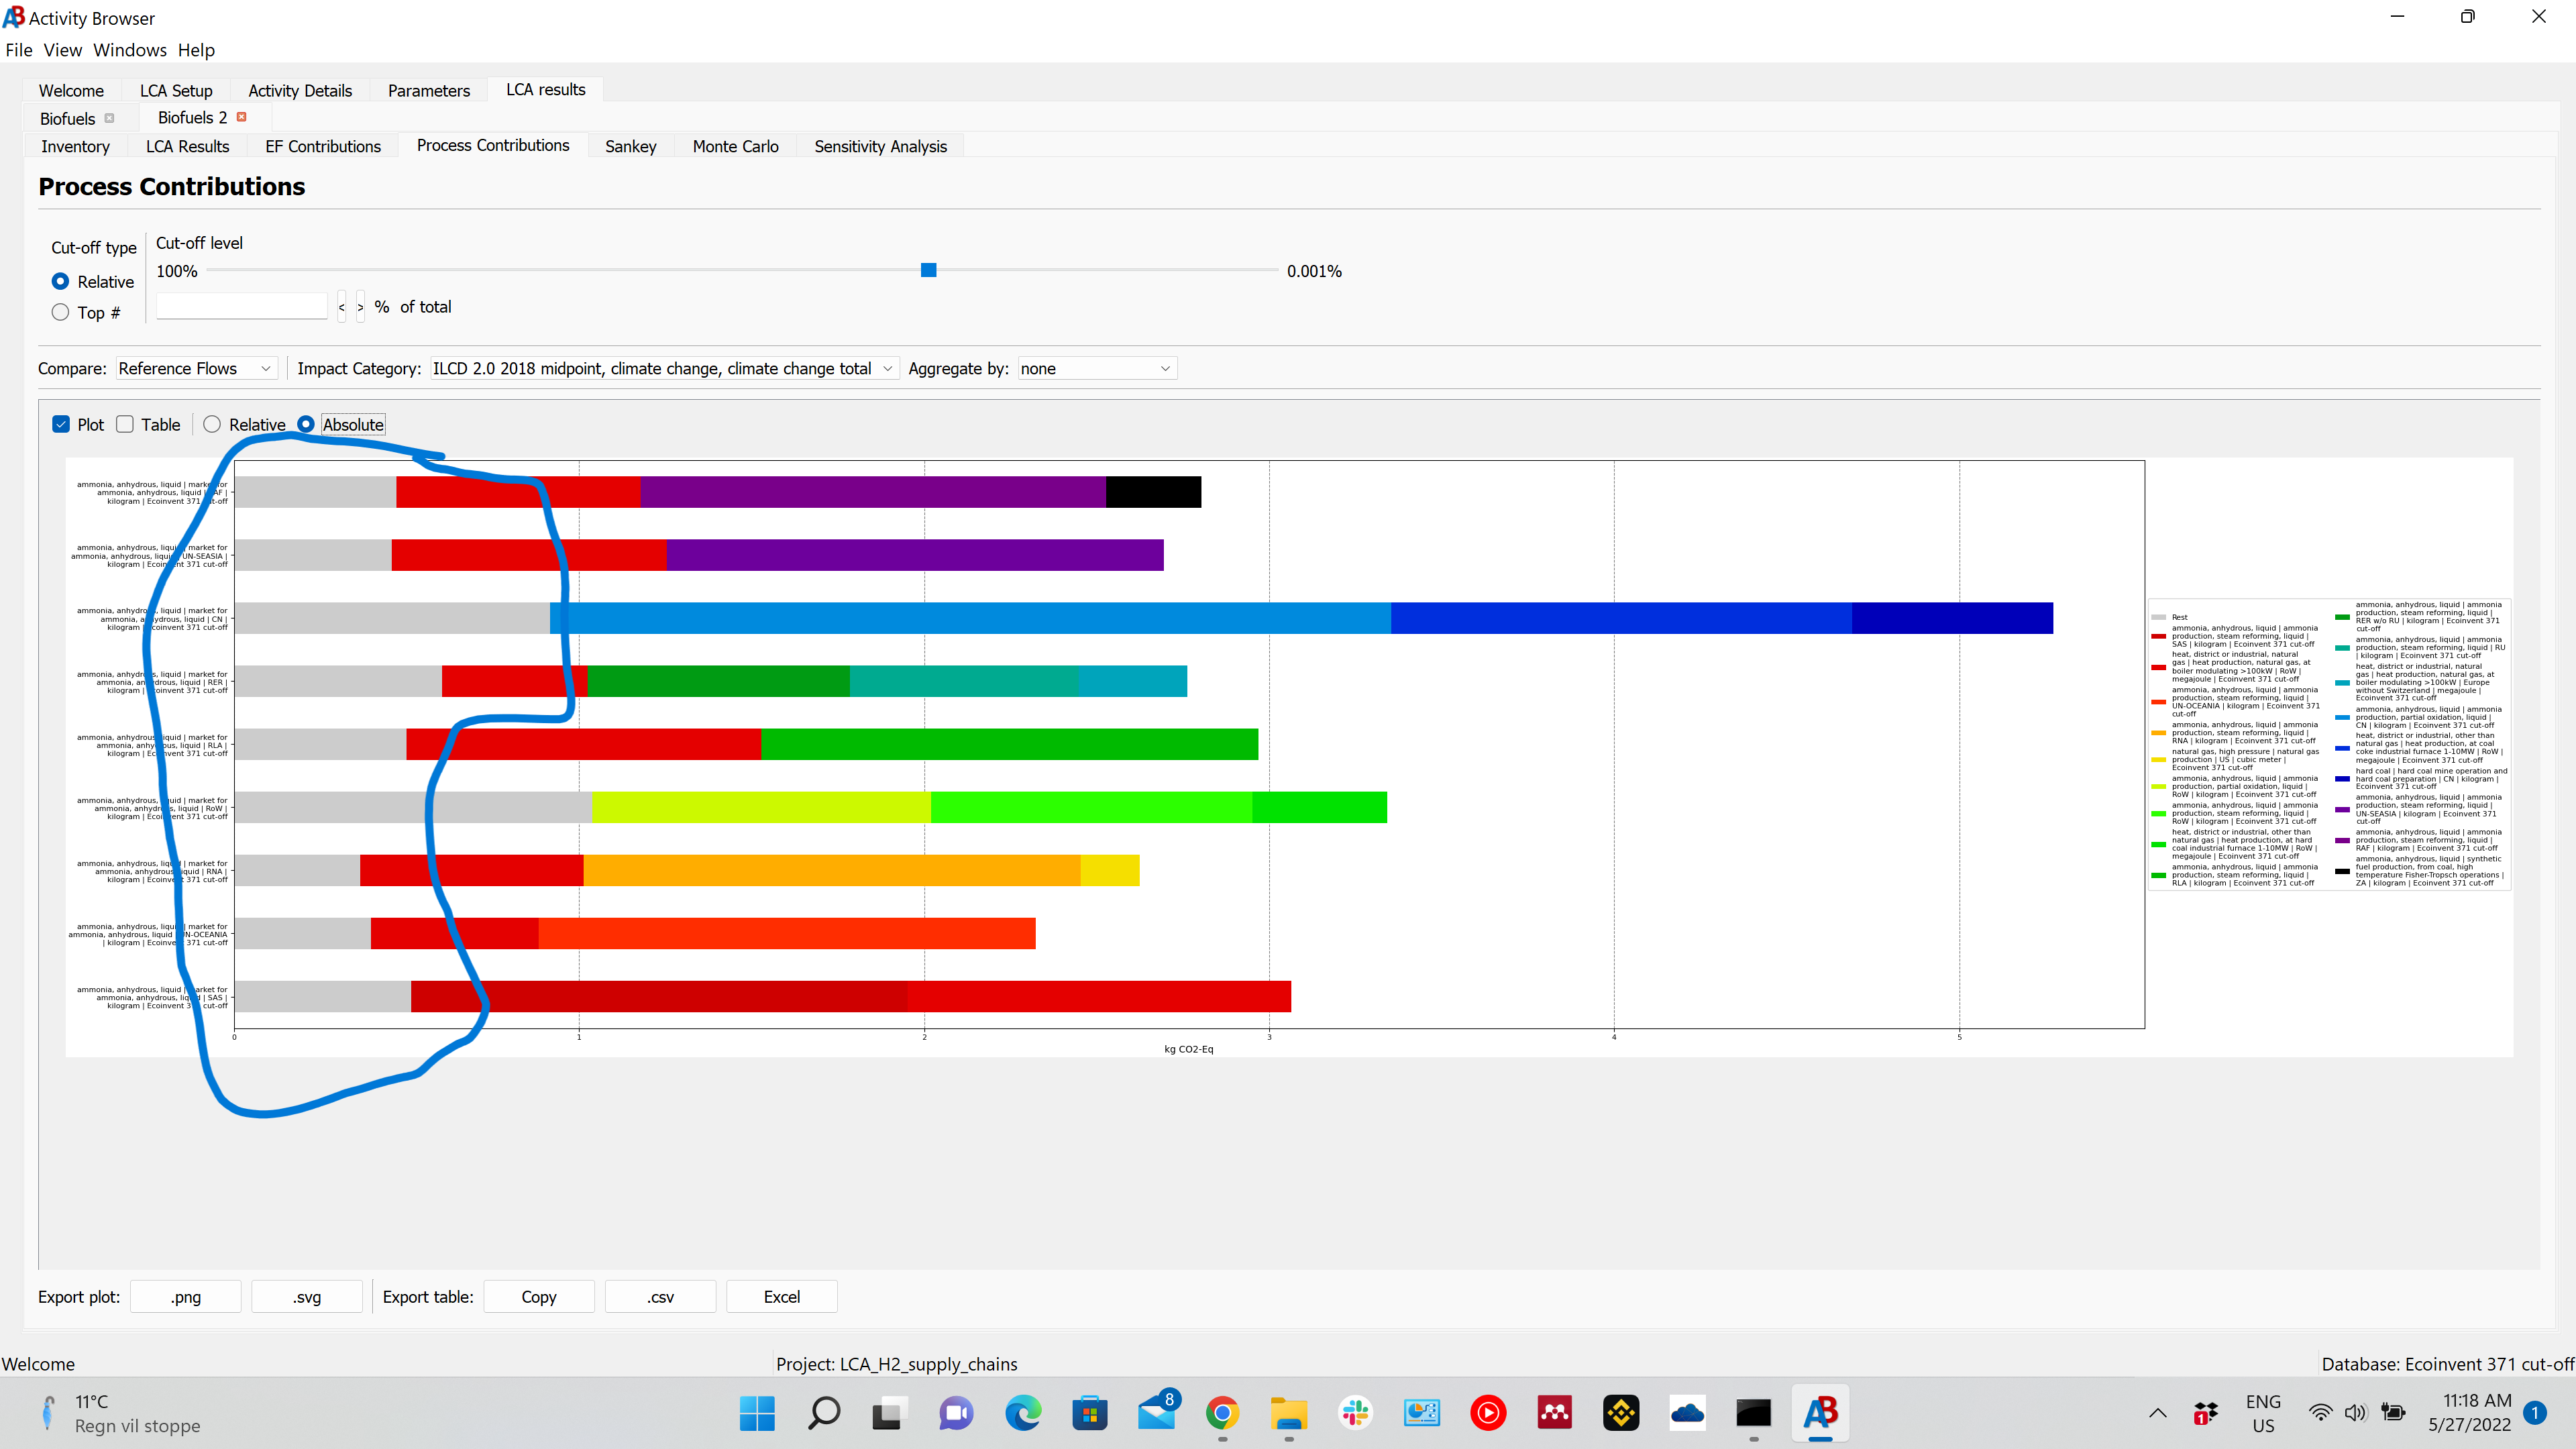Export the table to Excel
The height and width of the screenshot is (1449, 2576).
[781, 1296]
